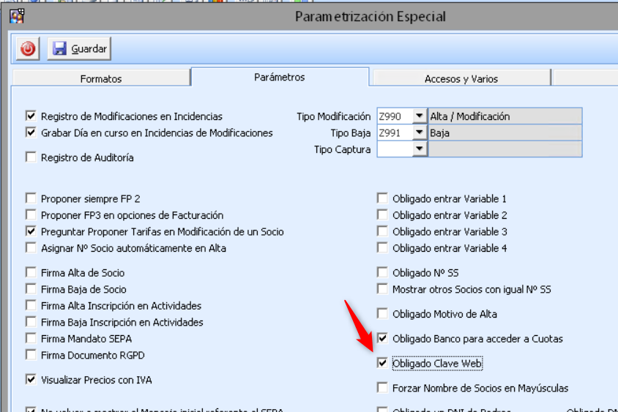Screen dimensions: 618x412
Task: Click the red power exit icon
Action: point(28,49)
